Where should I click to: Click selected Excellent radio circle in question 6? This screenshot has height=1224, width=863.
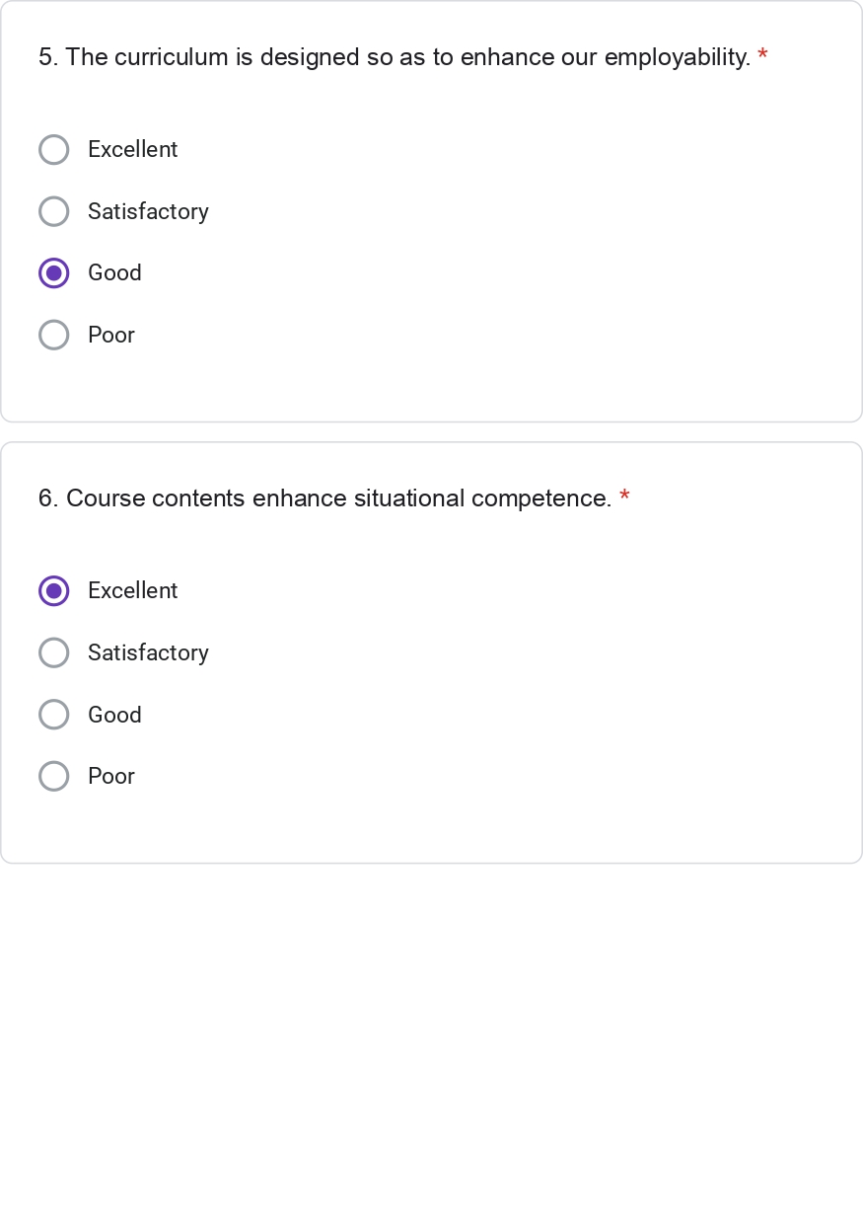click(x=54, y=591)
